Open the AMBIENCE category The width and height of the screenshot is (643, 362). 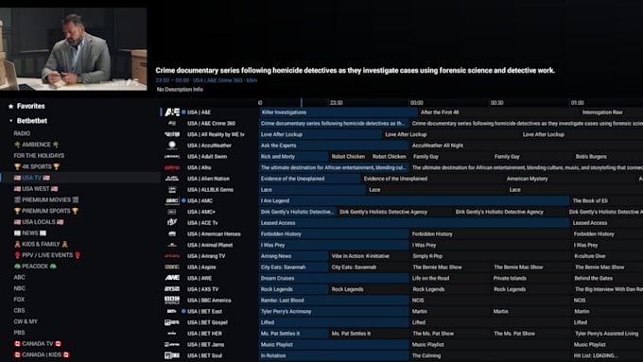click(x=37, y=145)
